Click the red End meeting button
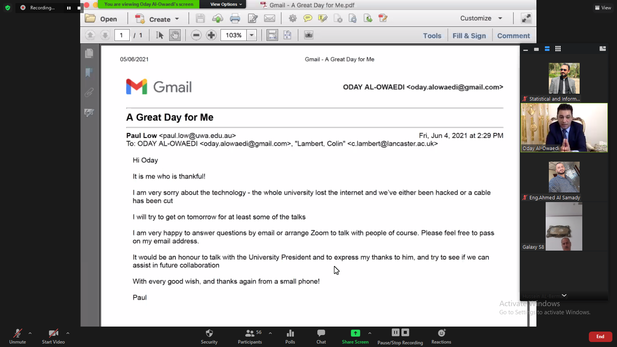Viewport: 617px width, 347px height. click(x=600, y=337)
